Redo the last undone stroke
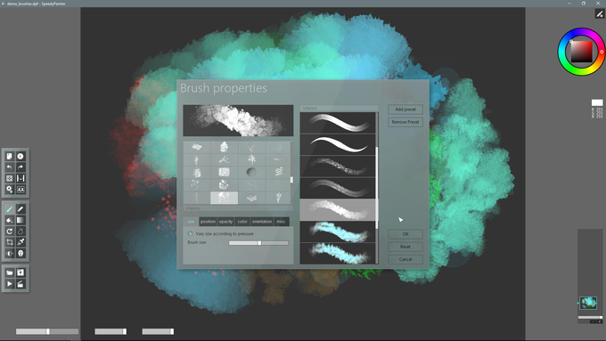The image size is (606, 341). click(x=20, y=167)
